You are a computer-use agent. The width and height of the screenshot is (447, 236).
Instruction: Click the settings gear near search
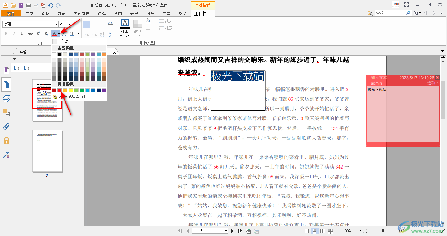tap(416, 13)
